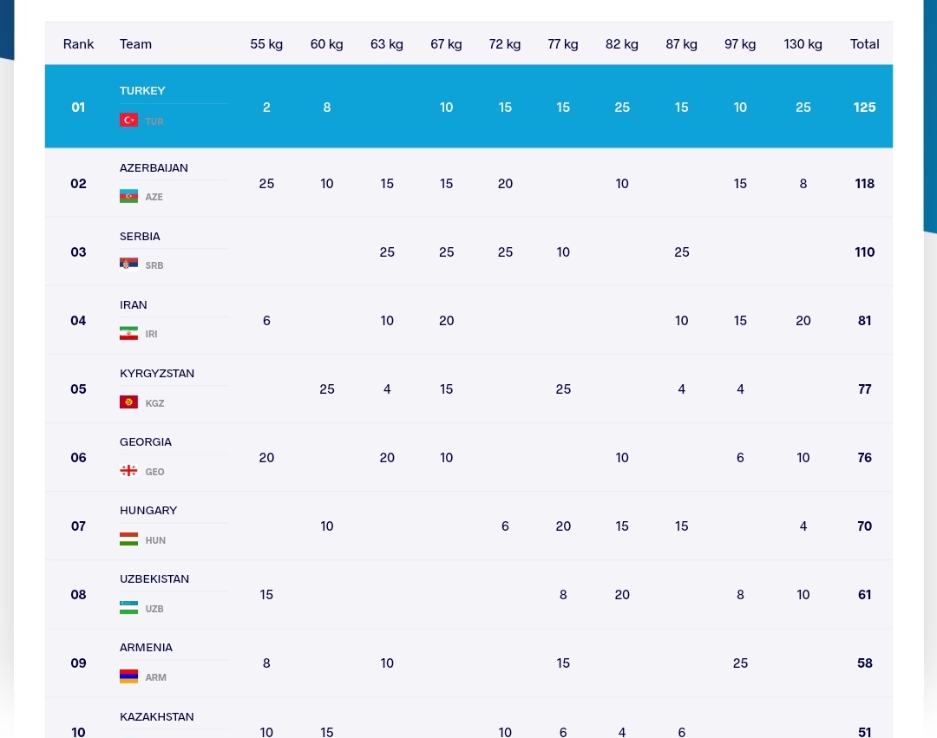Click the Iran flag icon
The image size is (937, 738).
pos(128,333)
